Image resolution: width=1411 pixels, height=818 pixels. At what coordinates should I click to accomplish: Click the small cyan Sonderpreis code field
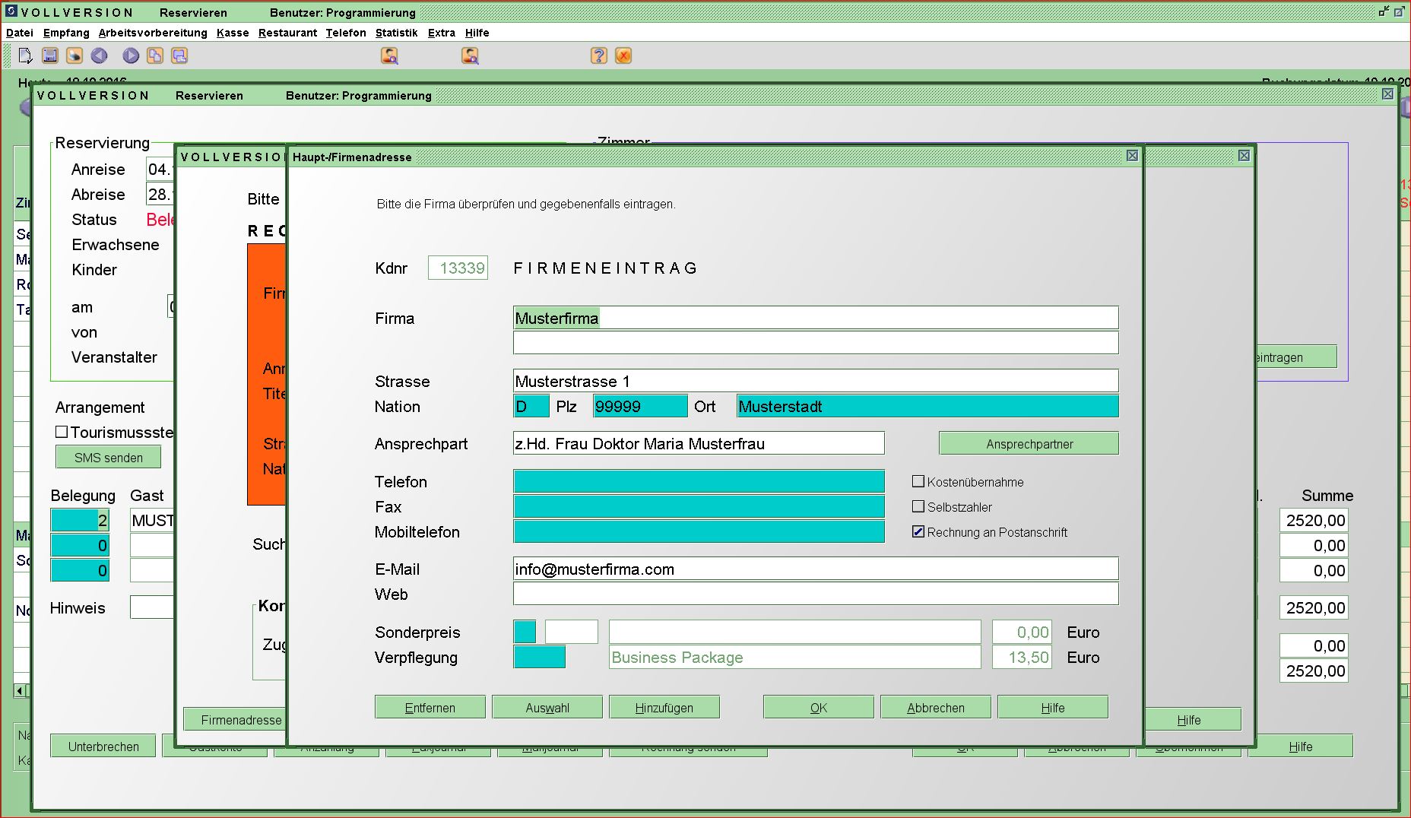pos(525,632)
